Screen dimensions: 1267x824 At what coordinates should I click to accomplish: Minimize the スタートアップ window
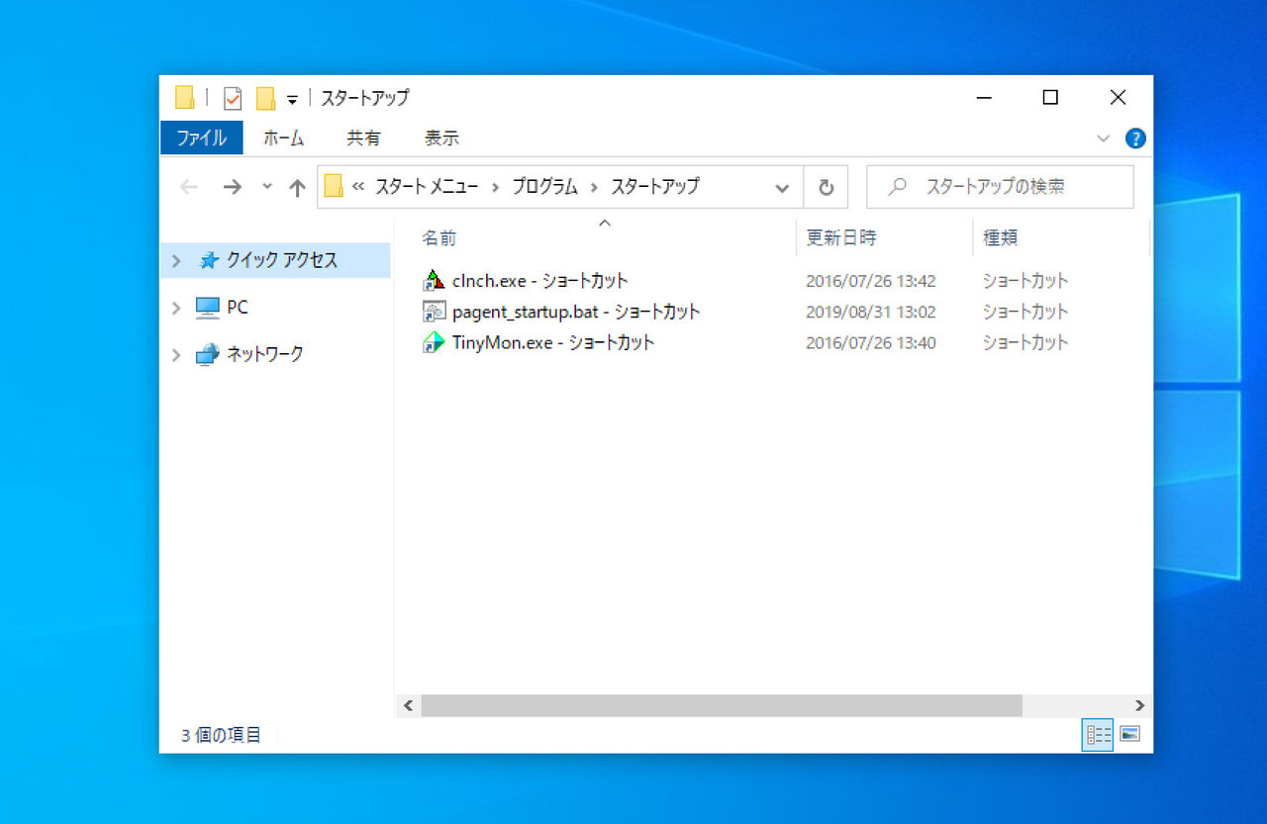point(984,98)
